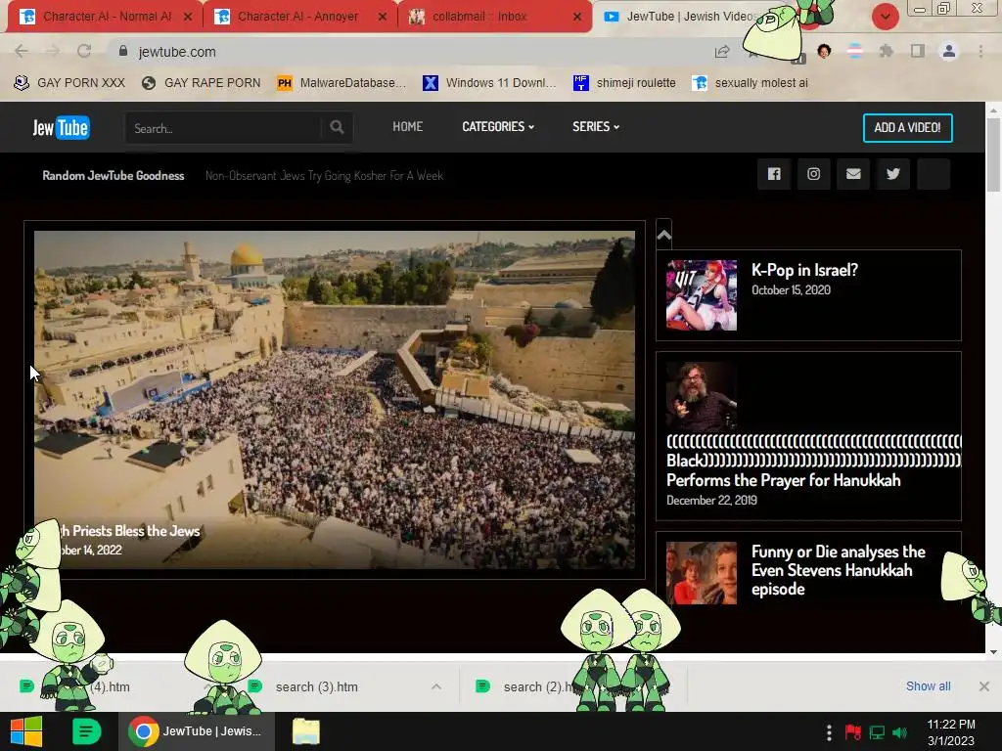The width and height of the screenshot is (1002, 751).
Task: Open the JewTube Facebook icon
Action: pos(774,174)
